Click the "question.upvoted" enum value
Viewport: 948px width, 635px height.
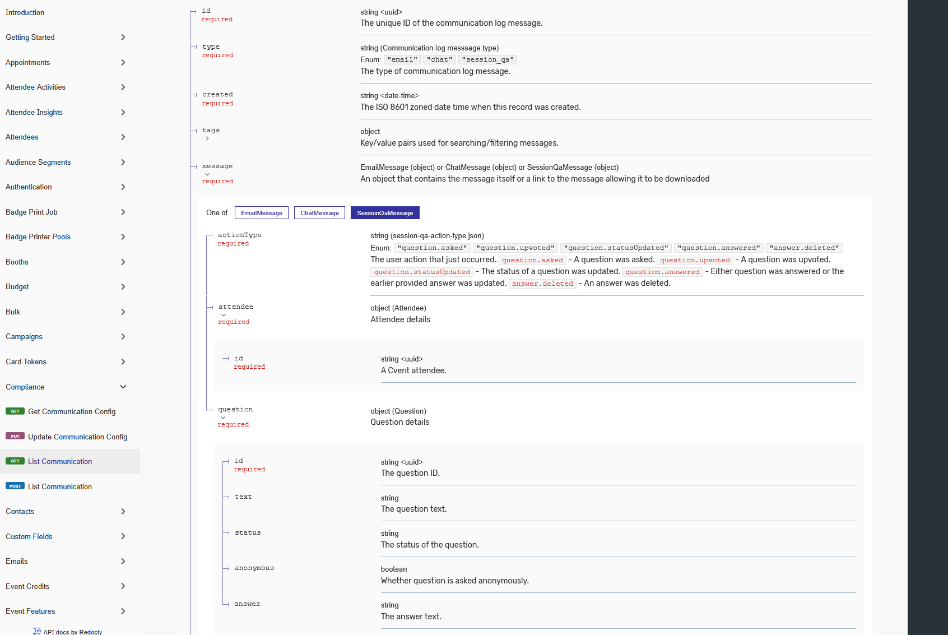(515, 248)
